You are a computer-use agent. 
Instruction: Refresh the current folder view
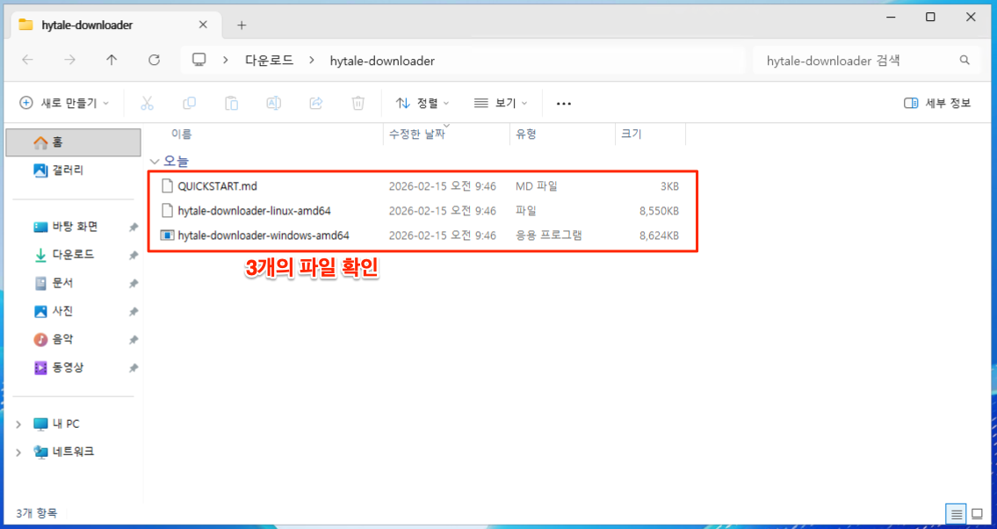point(154,60)
